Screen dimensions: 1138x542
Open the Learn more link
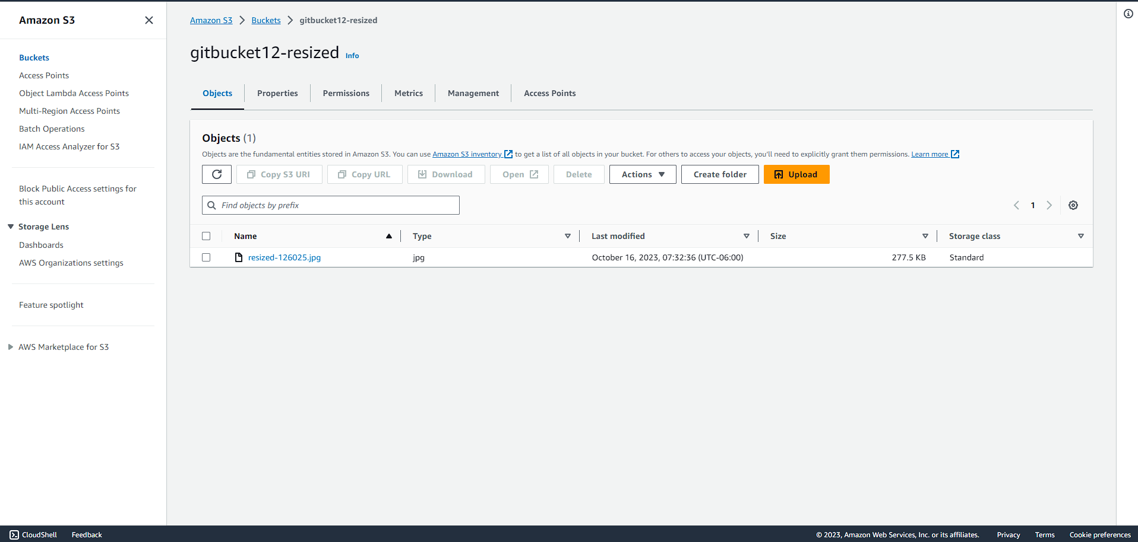point(930,154)
